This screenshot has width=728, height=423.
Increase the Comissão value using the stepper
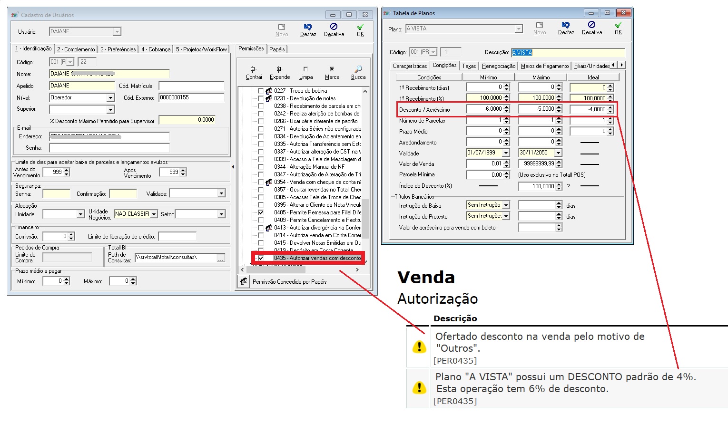pos(71,234)
